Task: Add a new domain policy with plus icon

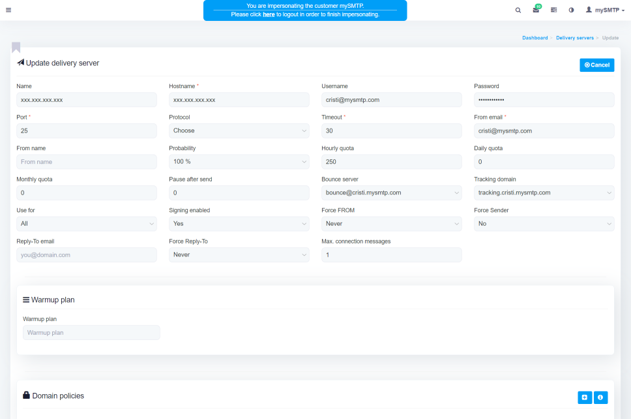Action: 585,397
